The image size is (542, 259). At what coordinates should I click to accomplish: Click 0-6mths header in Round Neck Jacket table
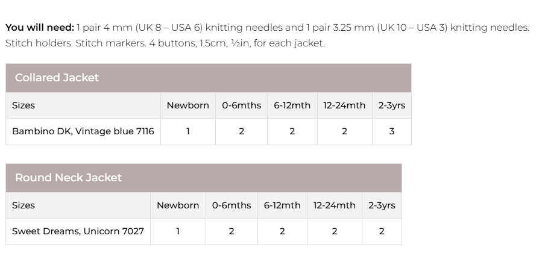(x=232, y=205)
